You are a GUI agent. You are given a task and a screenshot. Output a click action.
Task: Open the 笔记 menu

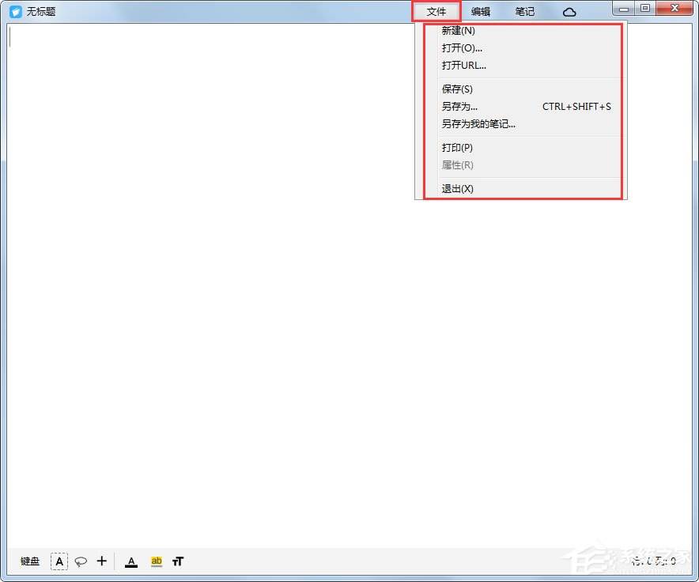(x=524, y=12)
